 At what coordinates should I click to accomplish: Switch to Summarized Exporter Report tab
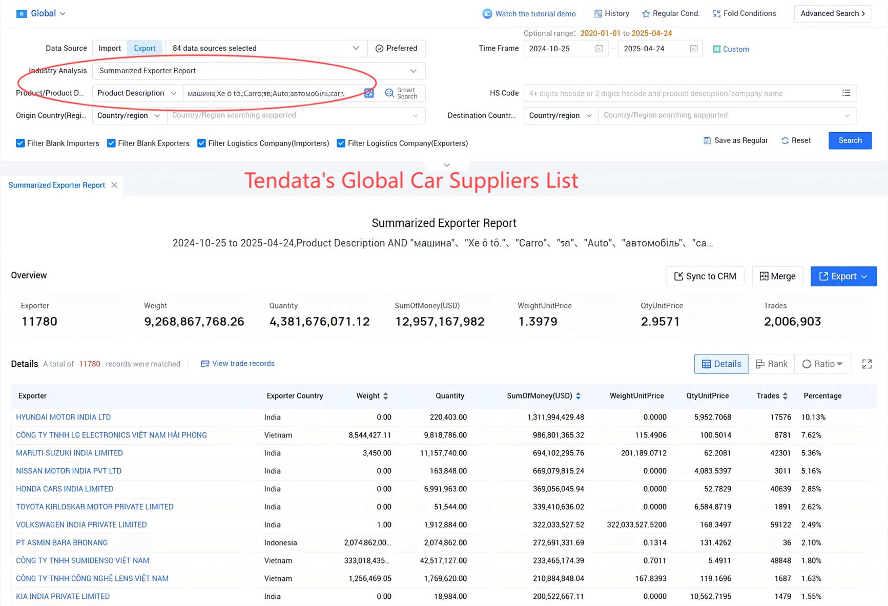click(x=57, y=185)
